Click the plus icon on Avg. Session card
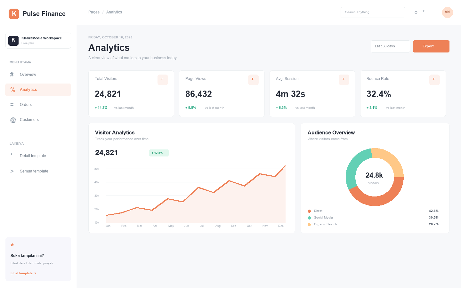This screenshot has height=288, width=461. [344, 79]
